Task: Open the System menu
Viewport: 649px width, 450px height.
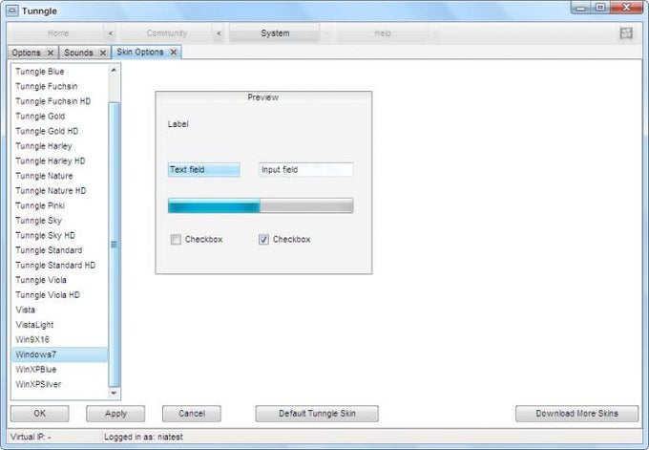Action: point(275,33)
